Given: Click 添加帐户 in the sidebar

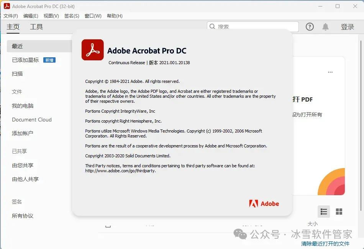Looking at the screenshot, I should click(x=23, y=133).
